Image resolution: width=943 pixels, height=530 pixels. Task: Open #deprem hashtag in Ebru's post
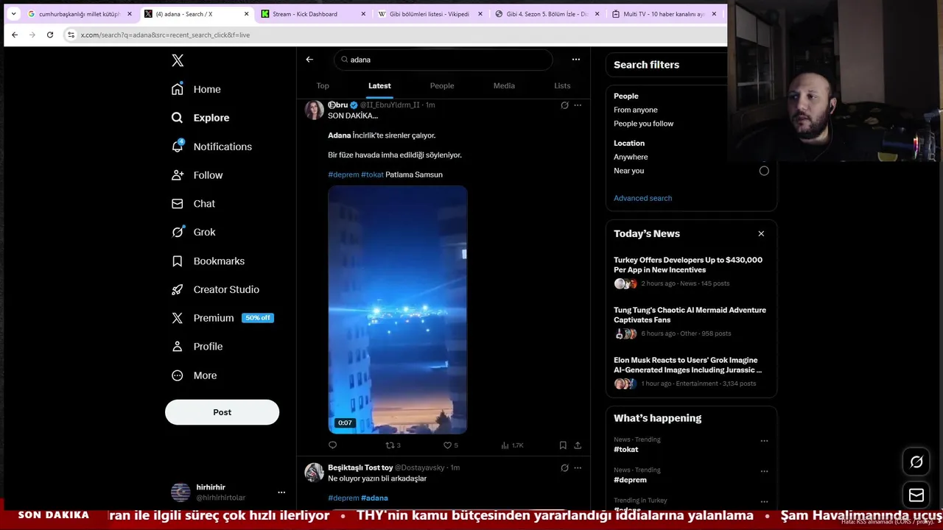(x=343, y=174)
